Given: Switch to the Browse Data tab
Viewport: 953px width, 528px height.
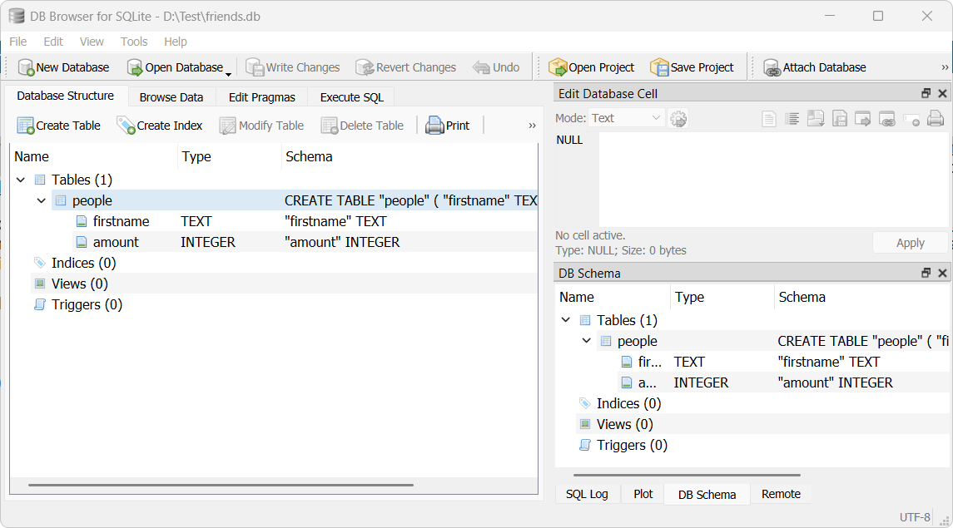Looking at the screenshot, I should coord(171,97).
